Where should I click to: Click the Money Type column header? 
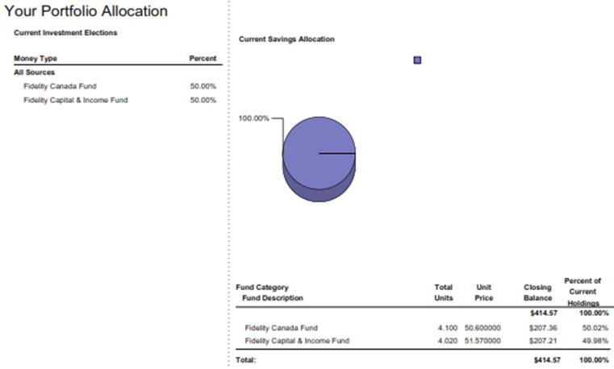point(36,58)
